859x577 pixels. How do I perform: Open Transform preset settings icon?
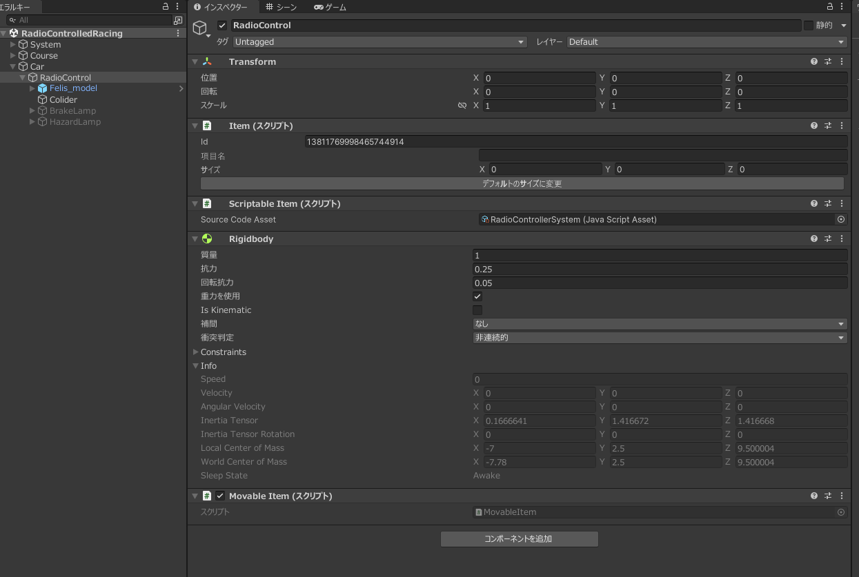click(828, 61)
